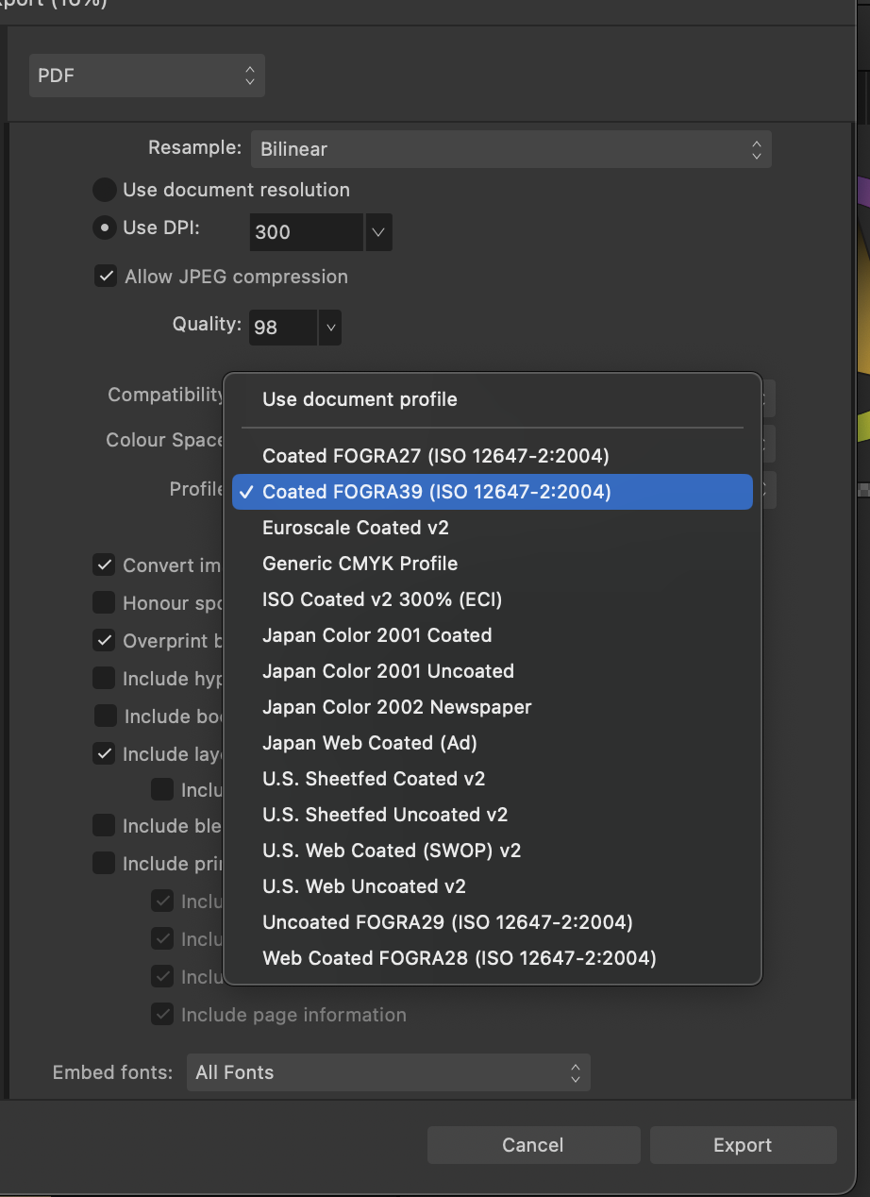Click the Export button
Image resolution: width=870 pixels, height=1197 pixels.
pos(743,1144)
